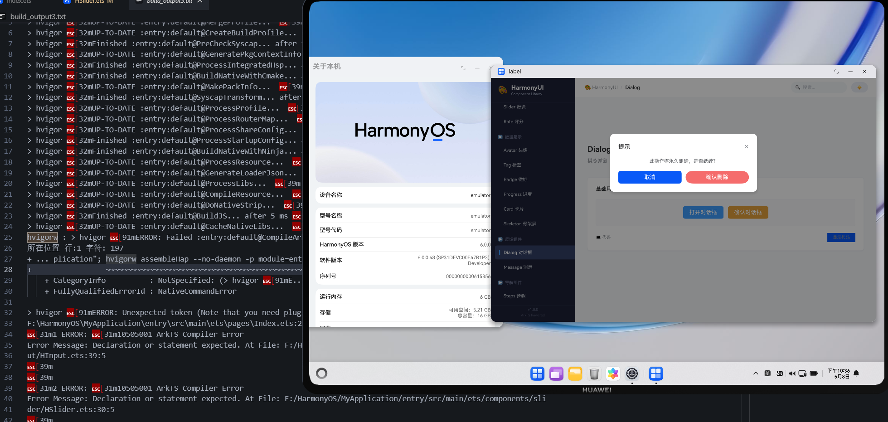This screenshot has width=888, height=422.
Task: Toggle the light/dark theme sun button
Action: pos(859,87)
